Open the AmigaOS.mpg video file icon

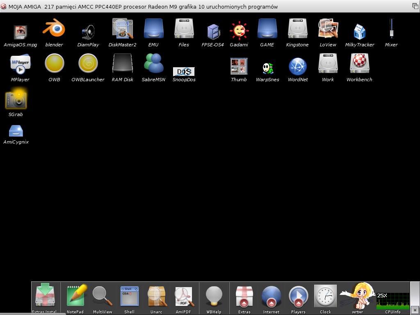[21, 32]
